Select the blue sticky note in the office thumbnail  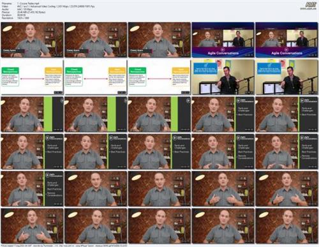click(x=205, y=68)
